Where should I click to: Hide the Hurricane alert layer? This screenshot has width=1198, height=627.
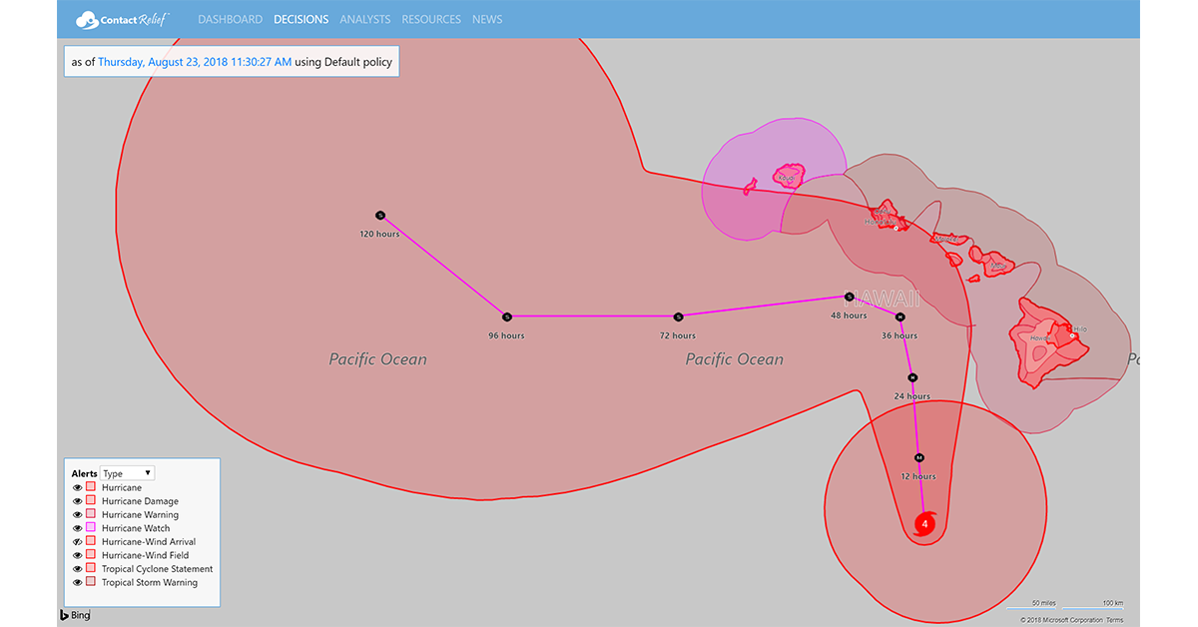(77, 487)
